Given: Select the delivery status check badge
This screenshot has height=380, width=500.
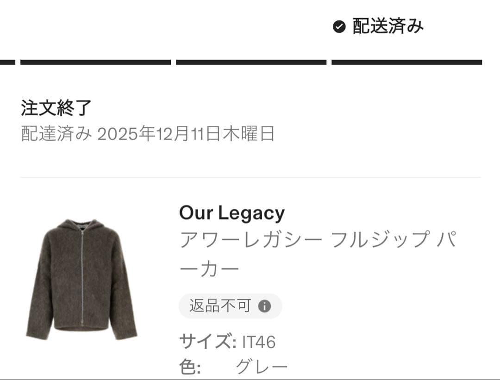Looking at the screenshot, I should [340, 26].
